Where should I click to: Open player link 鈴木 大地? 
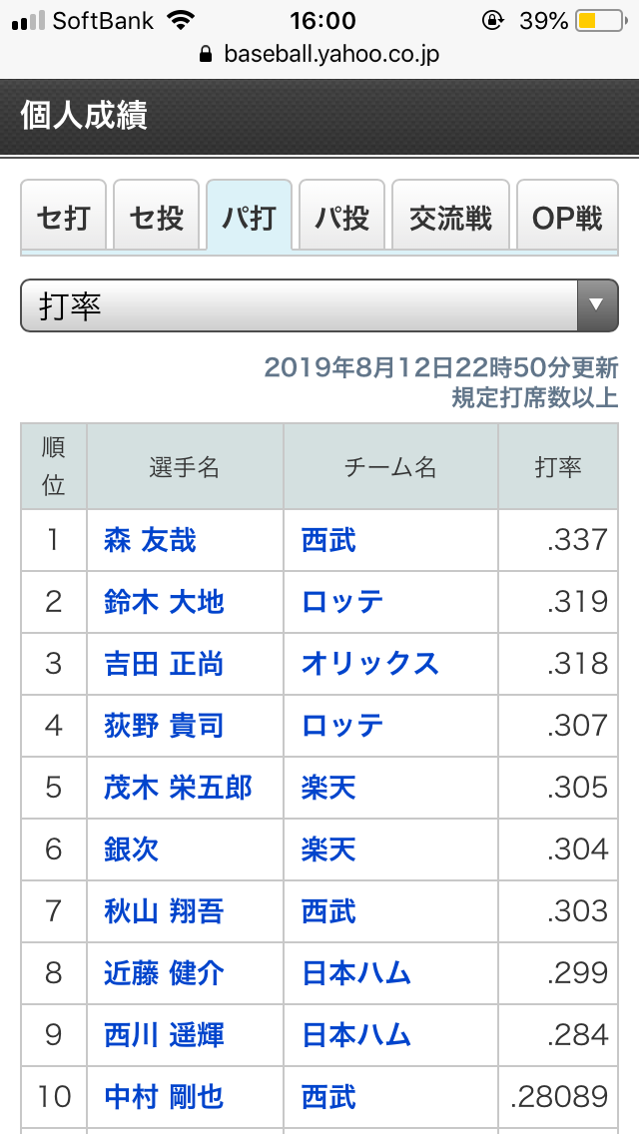coord(165,602)
